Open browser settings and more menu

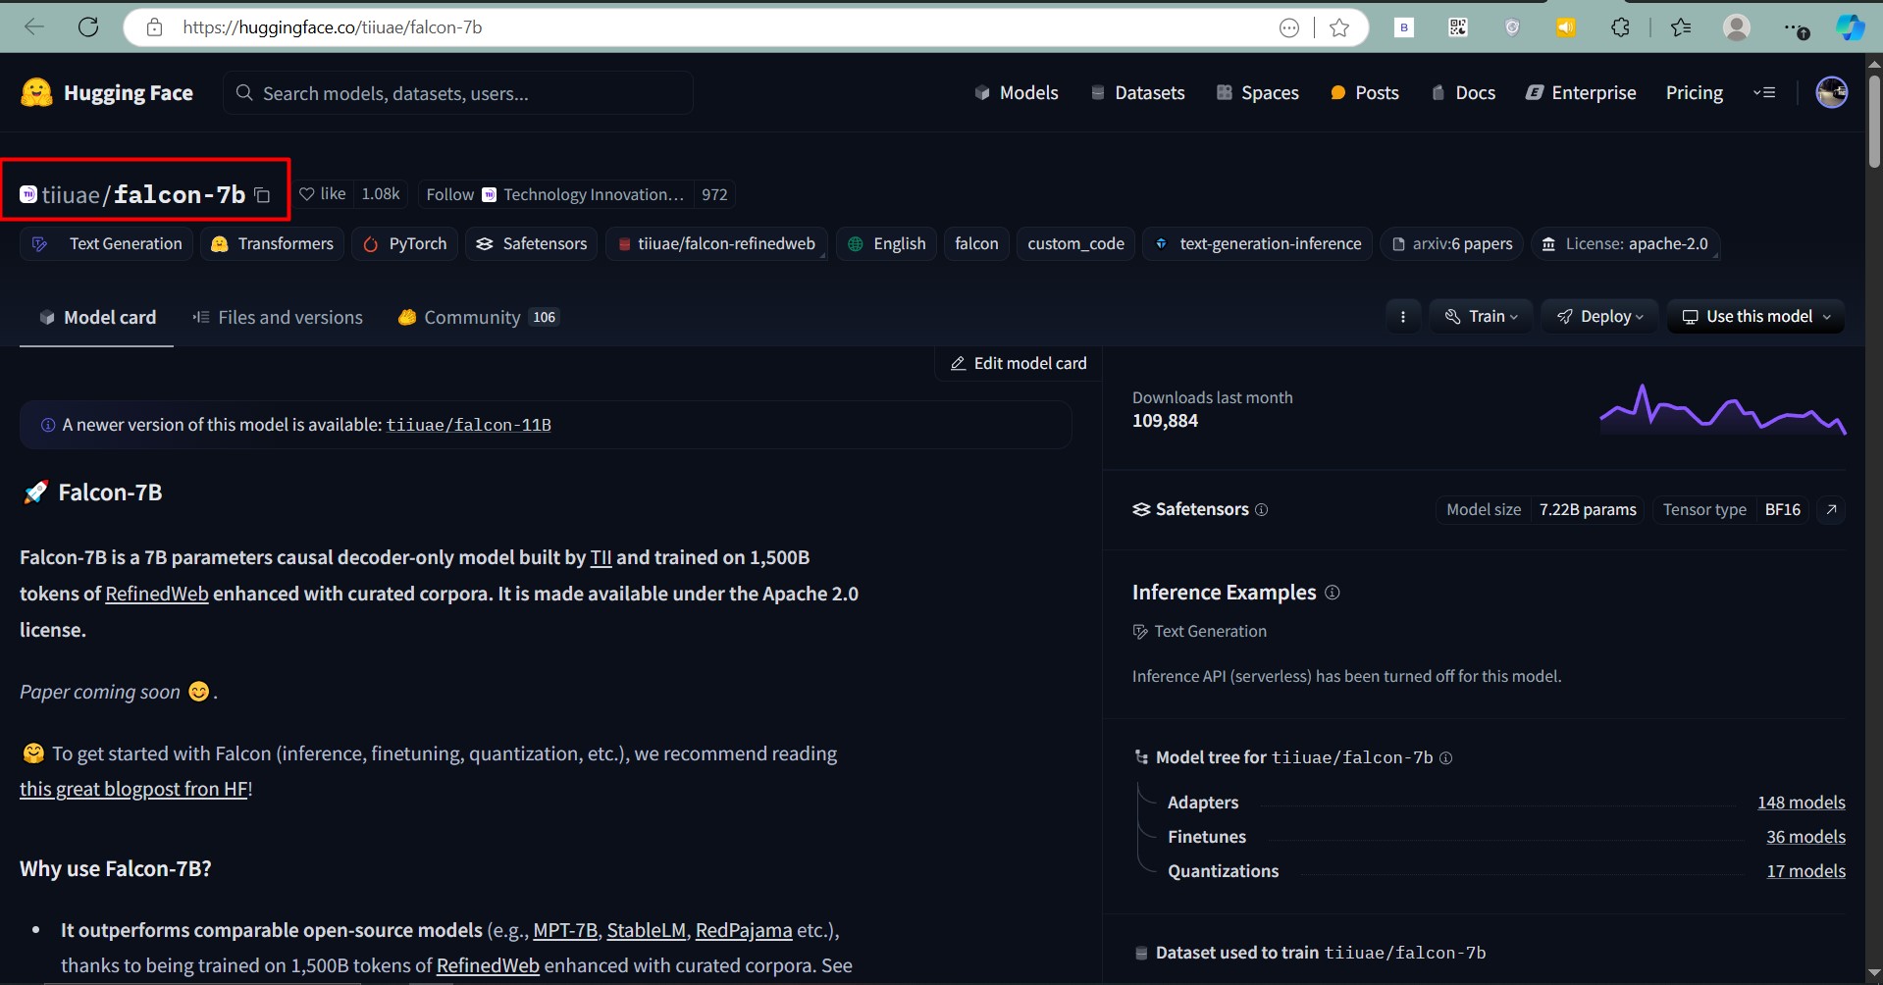1796,28
